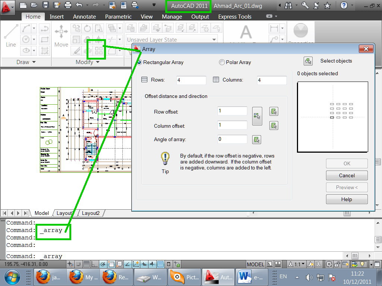Click the Column offset input field

pyautogui.click(x=232, y=125)
